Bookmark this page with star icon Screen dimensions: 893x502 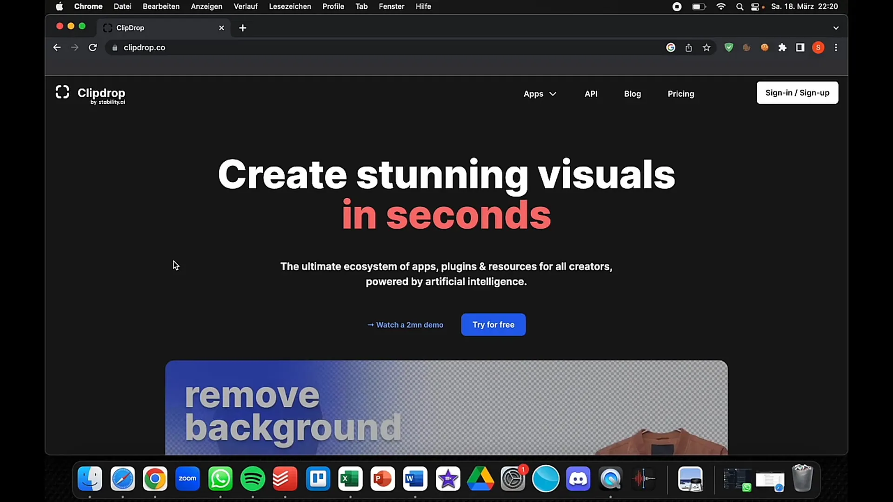tap(706, 47)
